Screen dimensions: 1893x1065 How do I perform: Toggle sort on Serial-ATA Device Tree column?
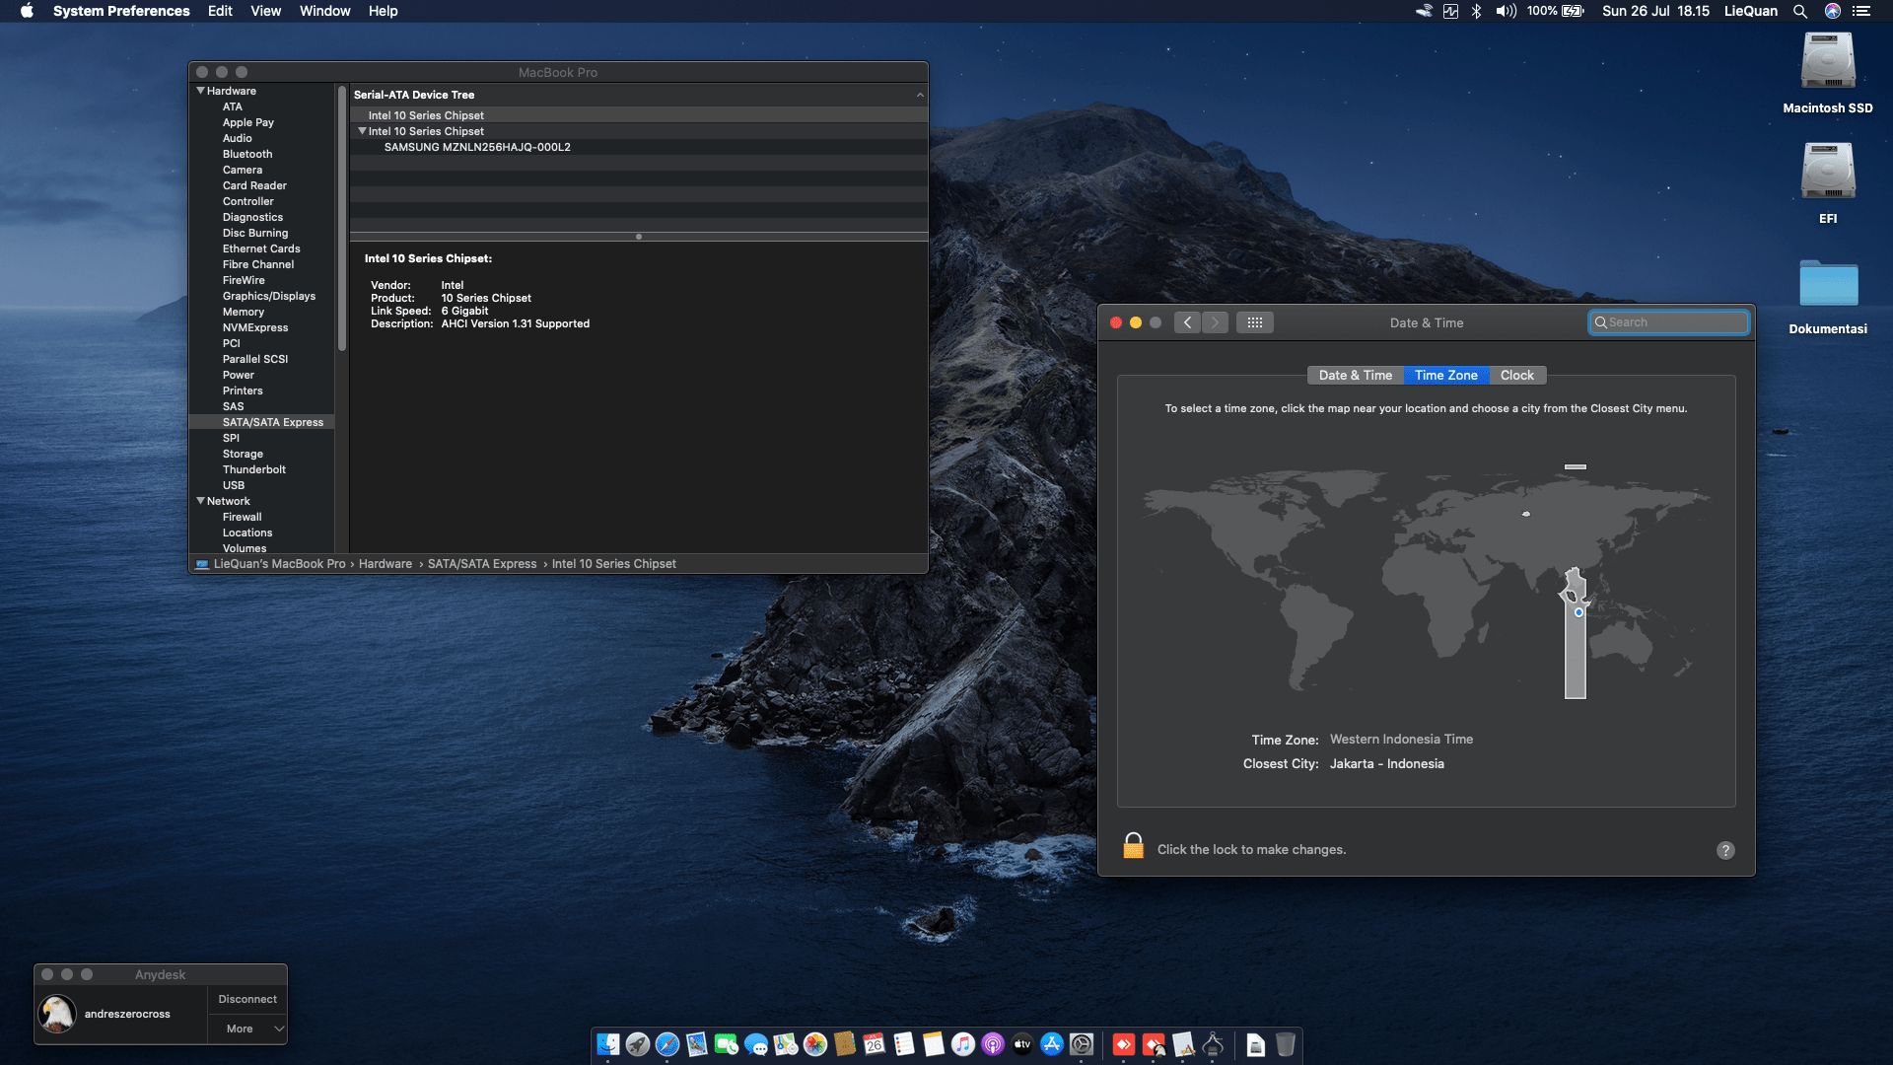(639, 95)
